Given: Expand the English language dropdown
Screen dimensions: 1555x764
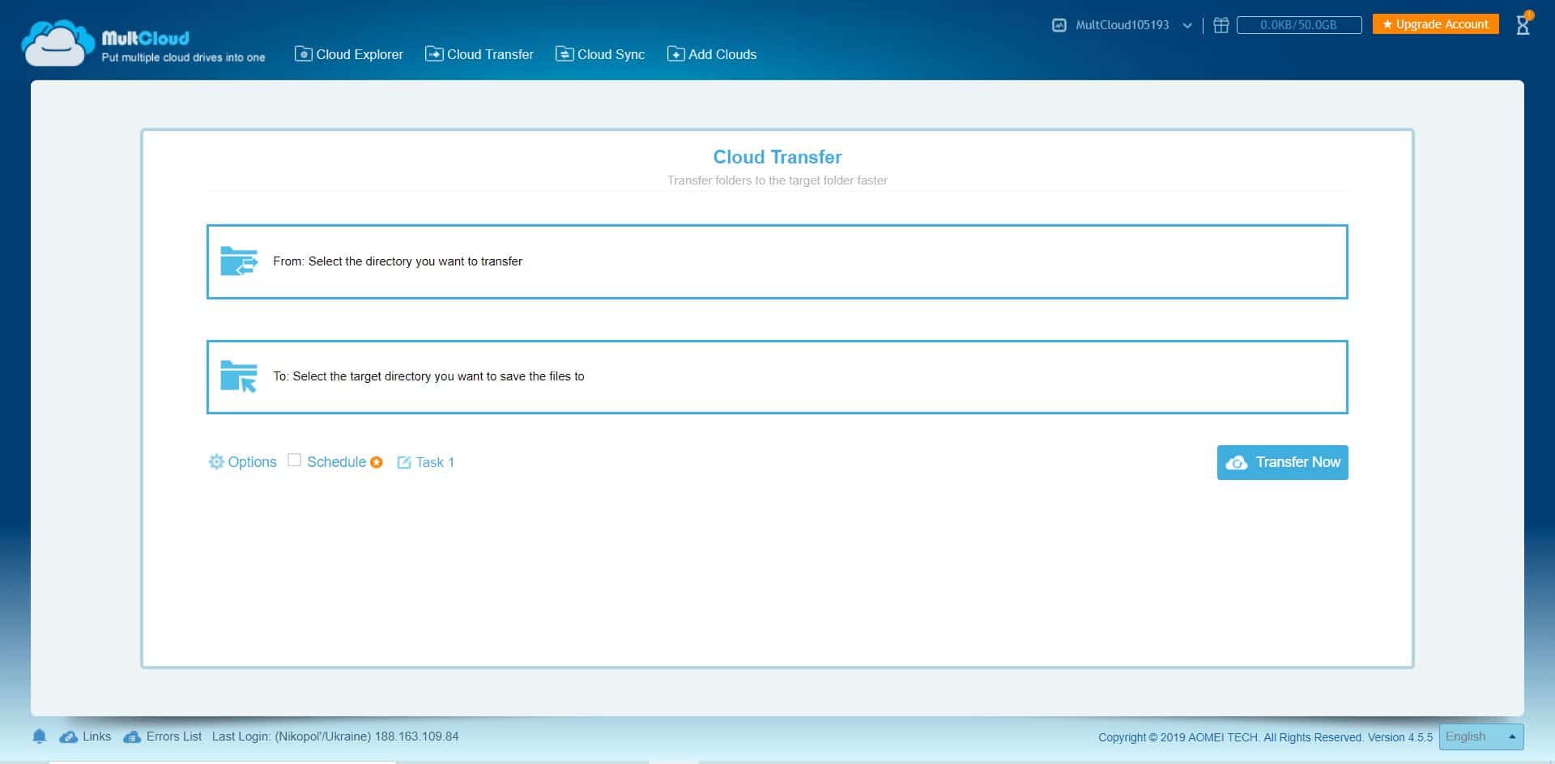Looking at the screenshot, I should click(1481, 736).
